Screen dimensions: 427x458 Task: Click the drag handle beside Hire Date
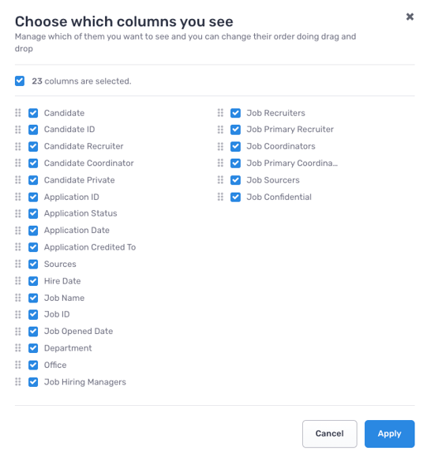18,280
